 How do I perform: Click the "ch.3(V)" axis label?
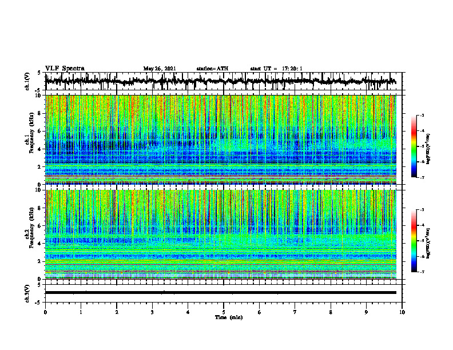pos(27,293)
